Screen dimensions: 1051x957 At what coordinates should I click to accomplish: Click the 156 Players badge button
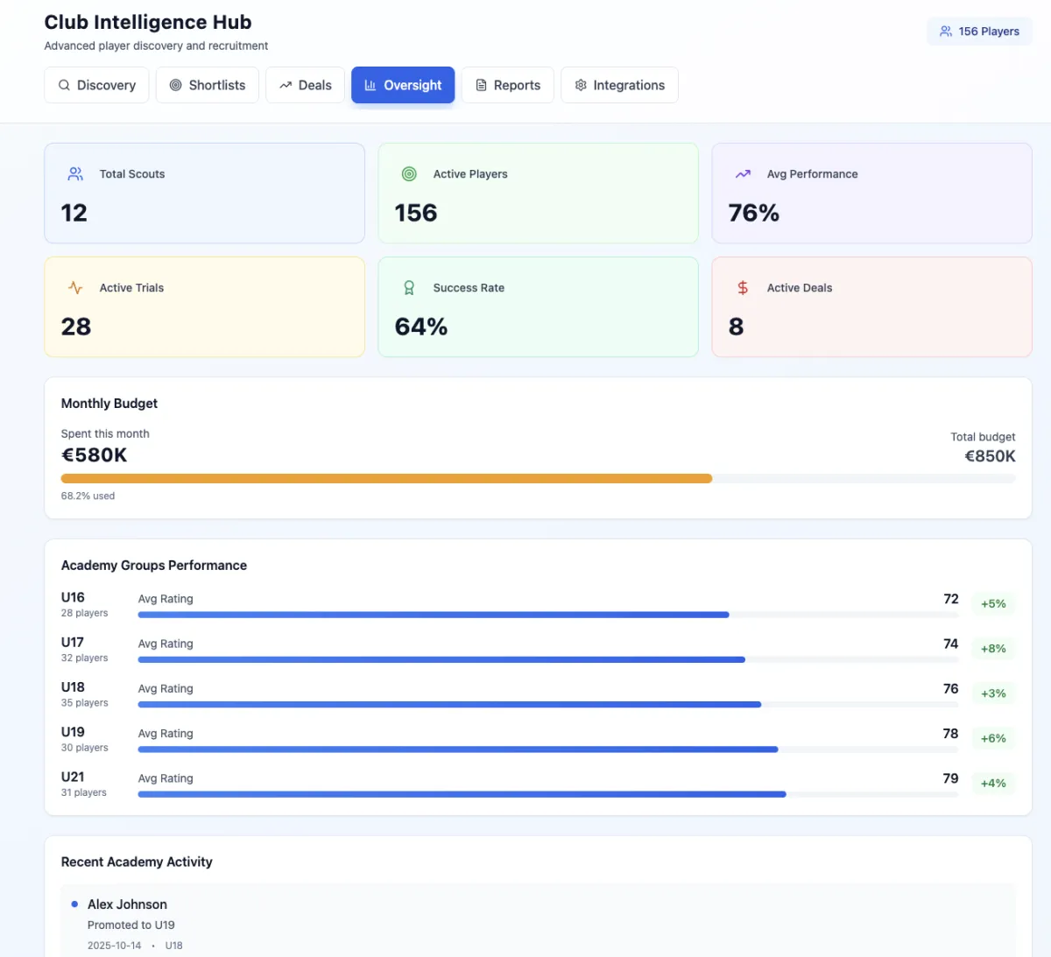(x=979, y=32)
